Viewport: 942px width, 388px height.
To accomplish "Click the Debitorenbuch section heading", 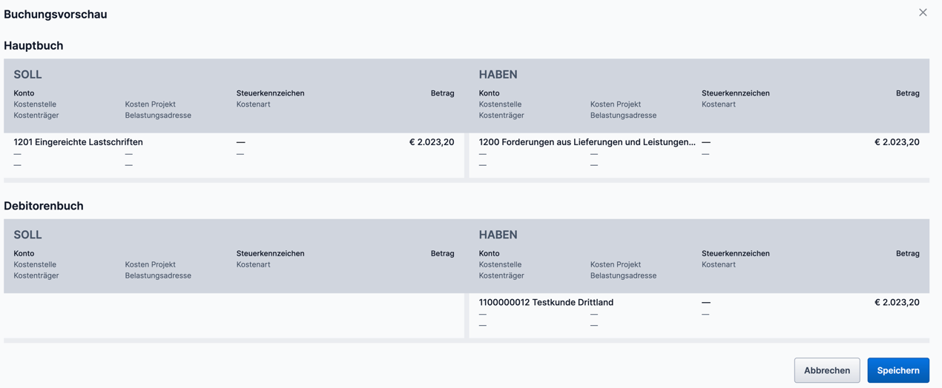I will pos(44,206).
